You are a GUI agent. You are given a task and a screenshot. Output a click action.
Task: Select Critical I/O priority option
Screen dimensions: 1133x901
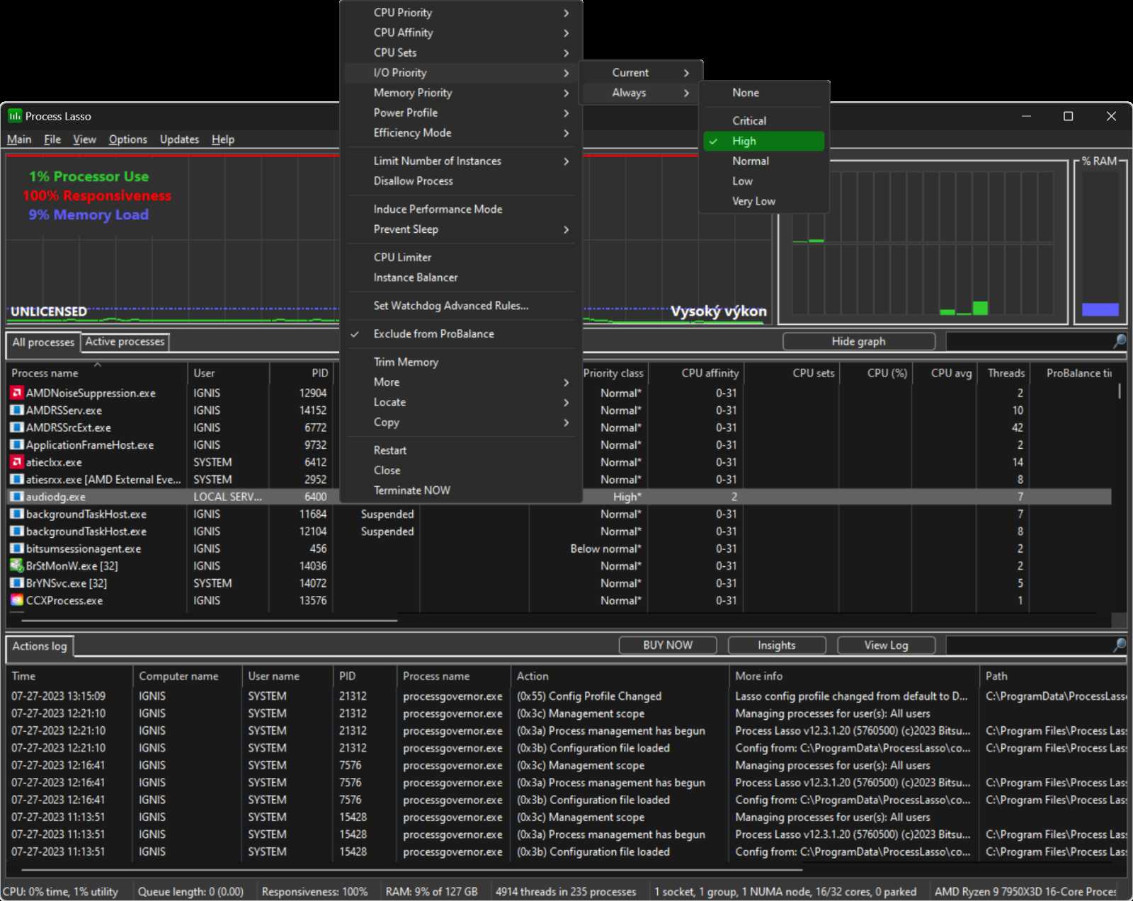point(763,121)
